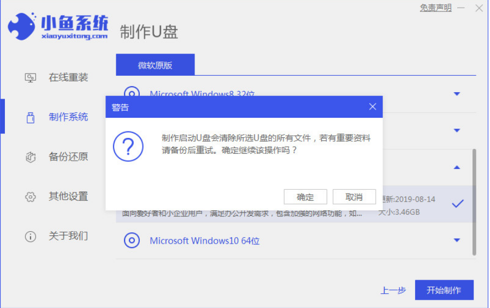Go back with 上一步 link
The height and width of the screenshot is (308, 490).
pyautogui.click(x=393, y=290)
